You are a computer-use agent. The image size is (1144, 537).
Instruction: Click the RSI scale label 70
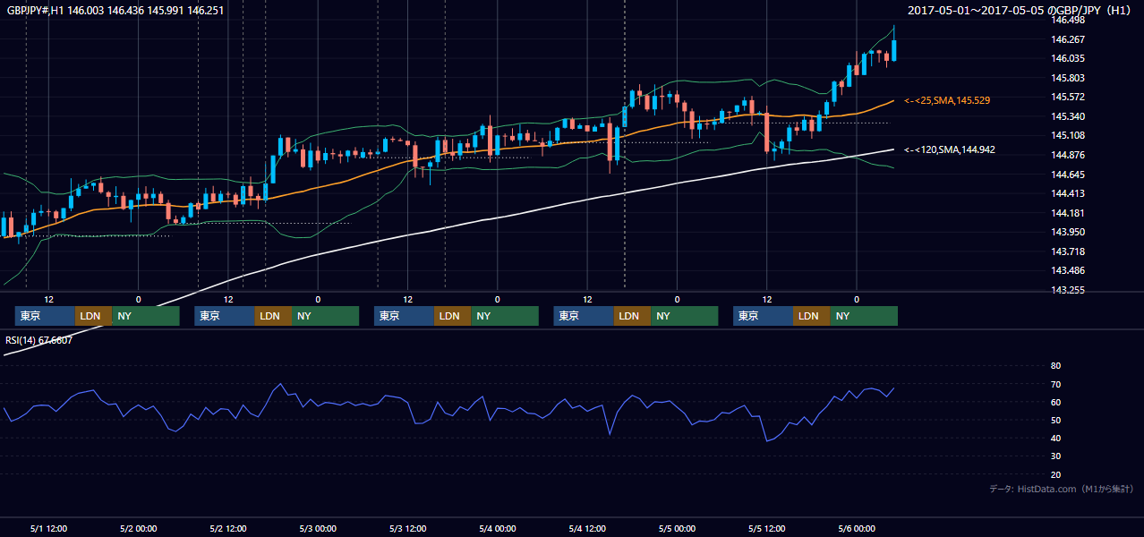pos(1055,384)
